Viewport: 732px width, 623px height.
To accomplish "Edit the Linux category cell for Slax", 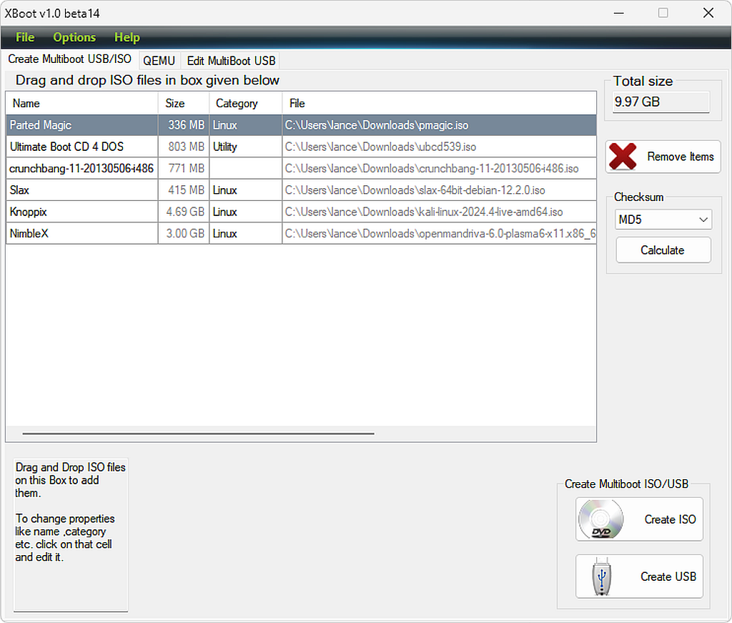I will (246, 190).
